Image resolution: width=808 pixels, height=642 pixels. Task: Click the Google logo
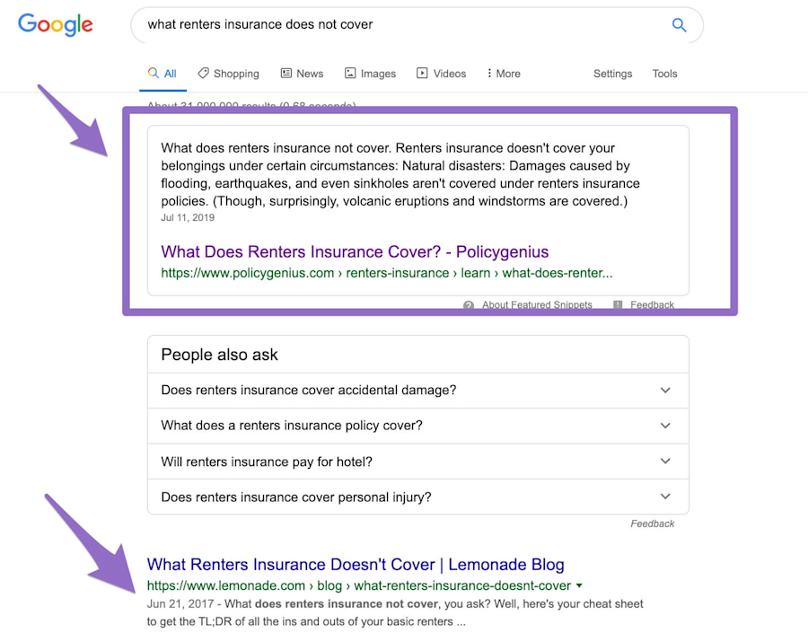(x=55, y=24)
